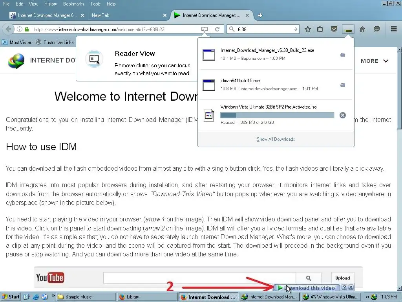Viewport: 402px width, 302px height.
Task: Open the Bookmarks menu
Action: (73, 4)
